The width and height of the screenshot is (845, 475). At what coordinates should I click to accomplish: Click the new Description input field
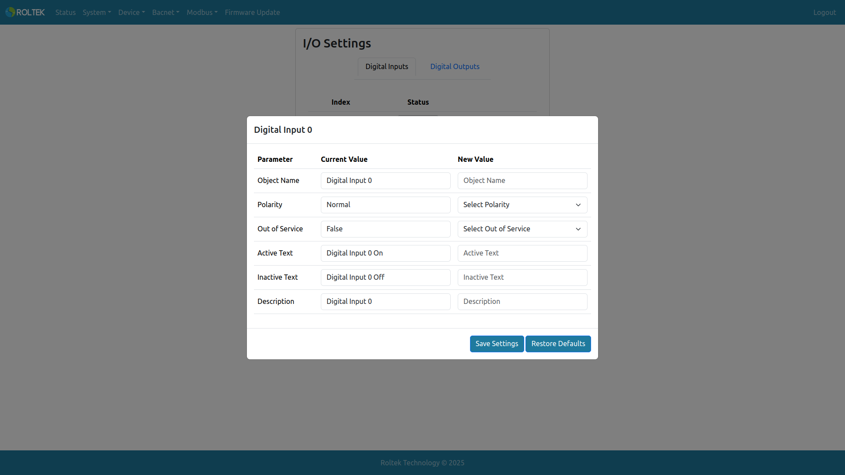(x=522, y=302)
